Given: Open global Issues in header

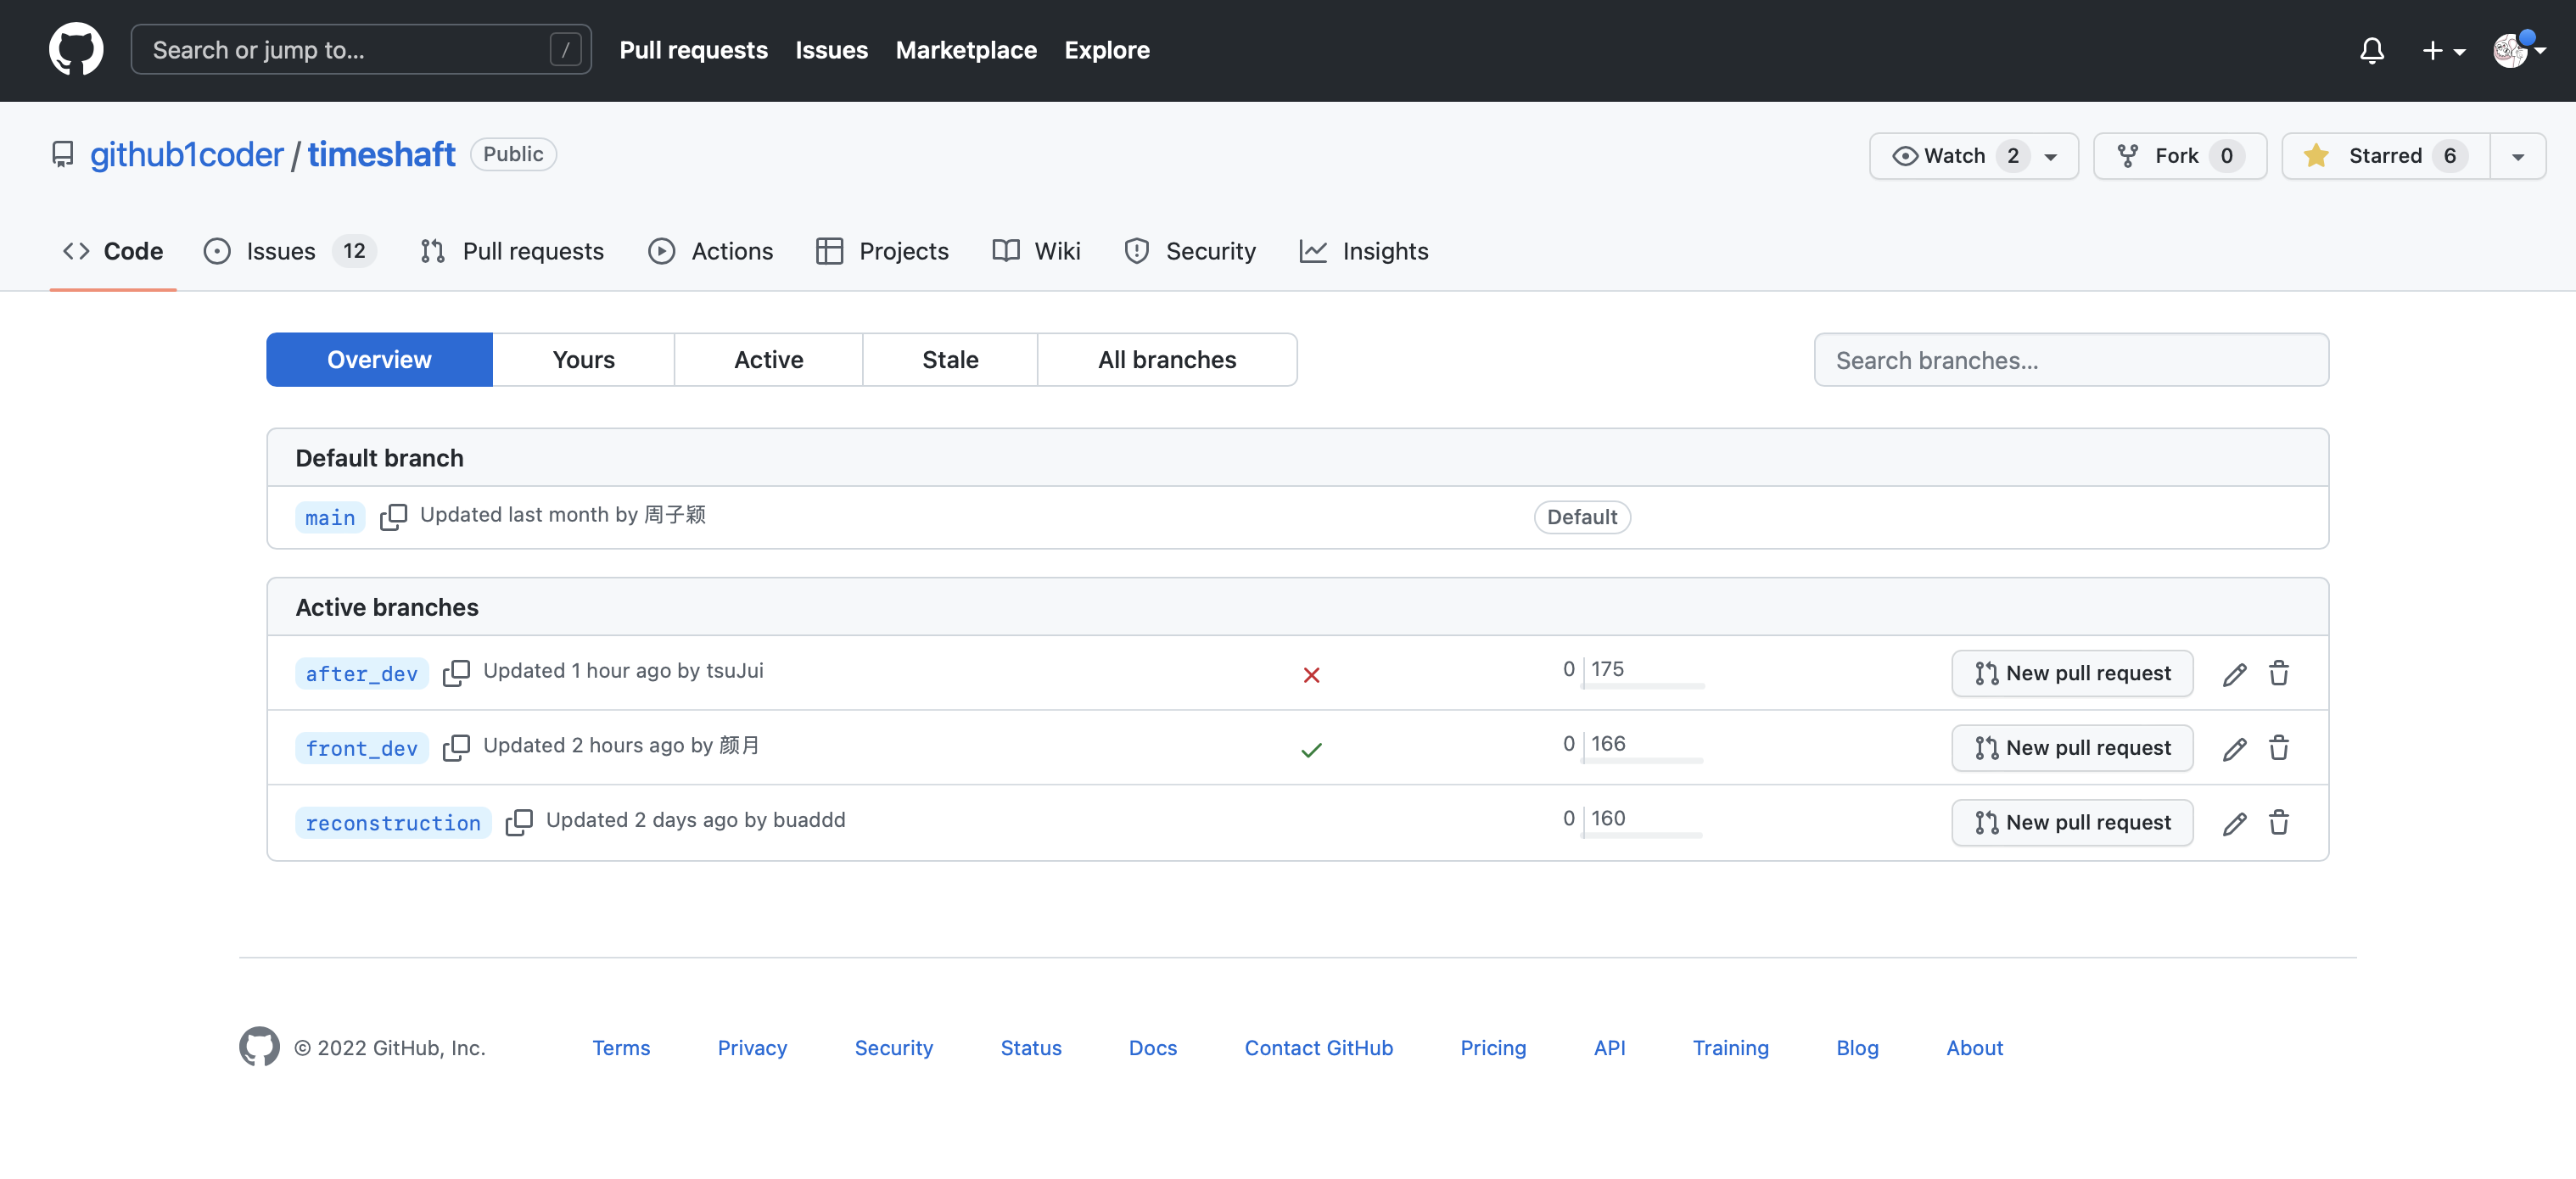Looking at the screenshot, I should tap(831, 50).
